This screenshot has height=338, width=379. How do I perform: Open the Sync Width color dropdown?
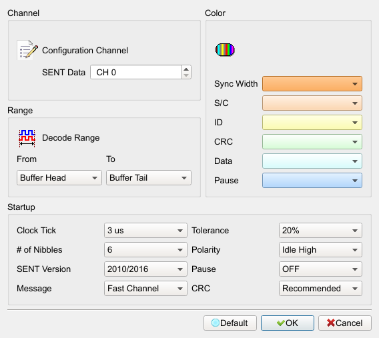[312, 84]
